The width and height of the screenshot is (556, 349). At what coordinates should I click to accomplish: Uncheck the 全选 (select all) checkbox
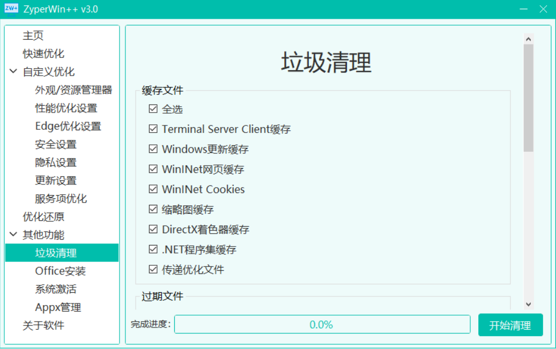point(153,109)
